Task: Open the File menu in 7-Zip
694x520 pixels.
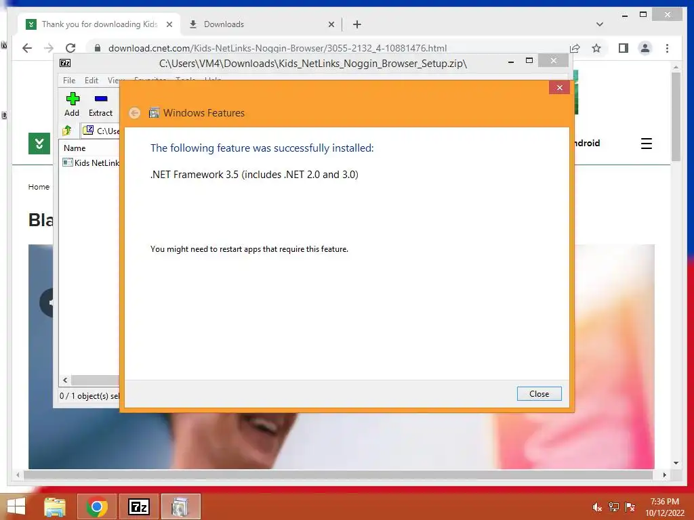Action: point(69,81)
